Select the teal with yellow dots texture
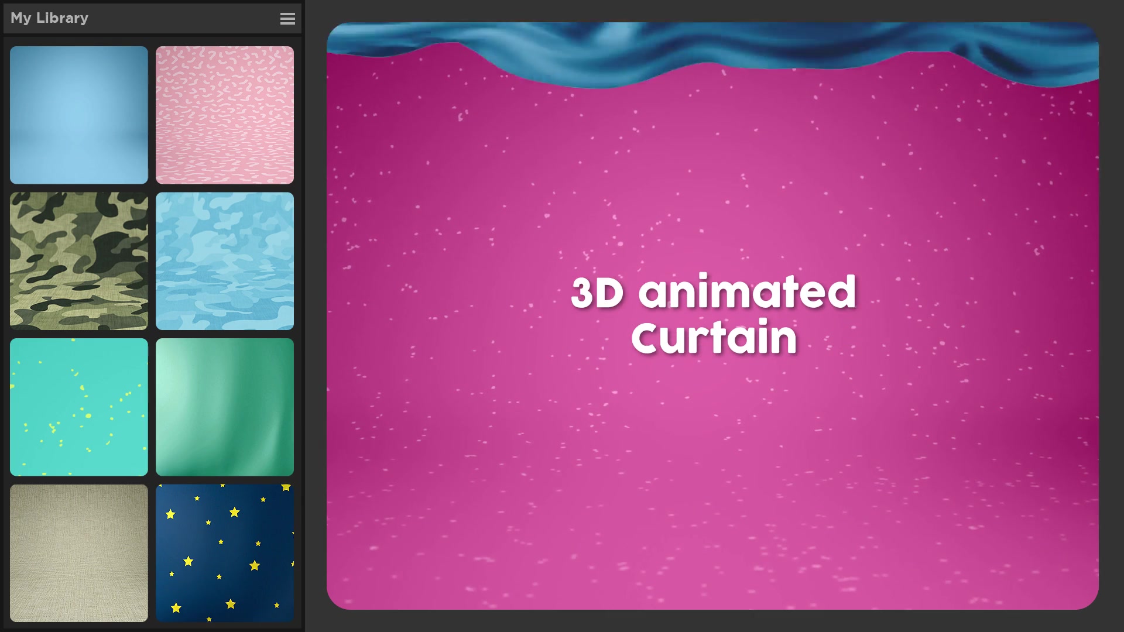Image resolution: width=1124 pixels, height=632 pixels. (79, 407)
